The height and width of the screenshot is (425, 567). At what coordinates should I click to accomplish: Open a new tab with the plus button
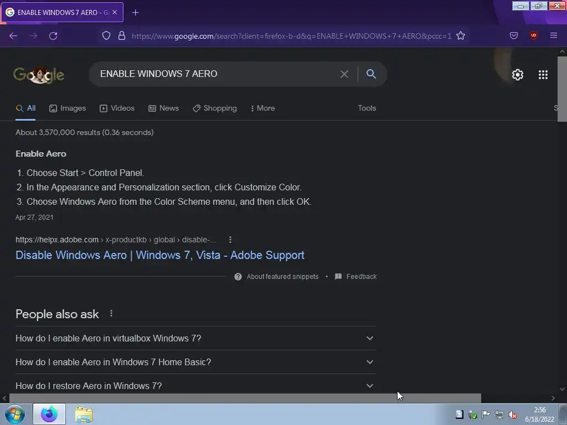pyautogui.click(x=135, y=13)
